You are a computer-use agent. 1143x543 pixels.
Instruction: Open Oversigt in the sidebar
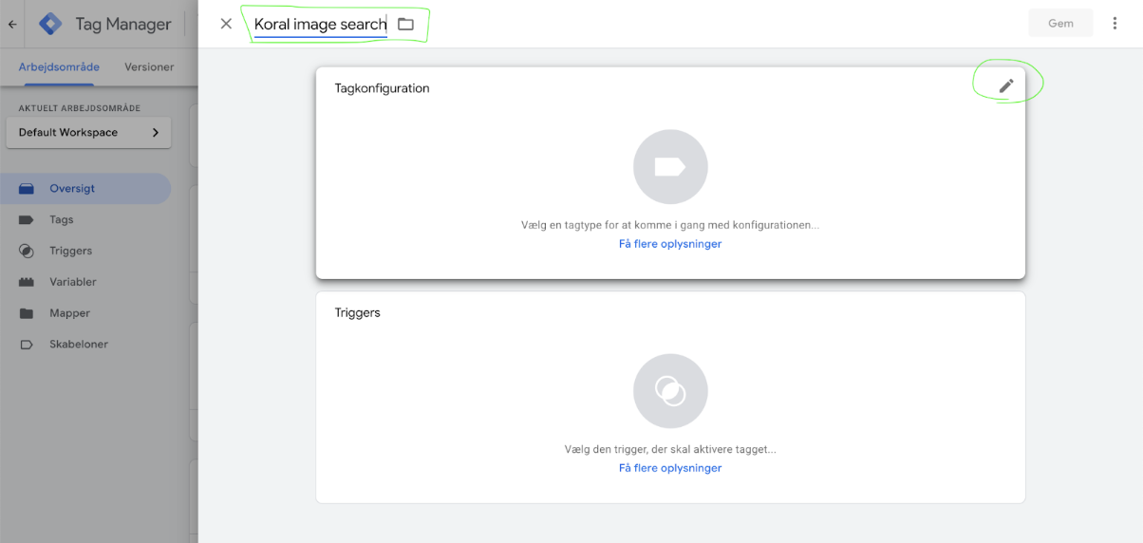(85, 188)
